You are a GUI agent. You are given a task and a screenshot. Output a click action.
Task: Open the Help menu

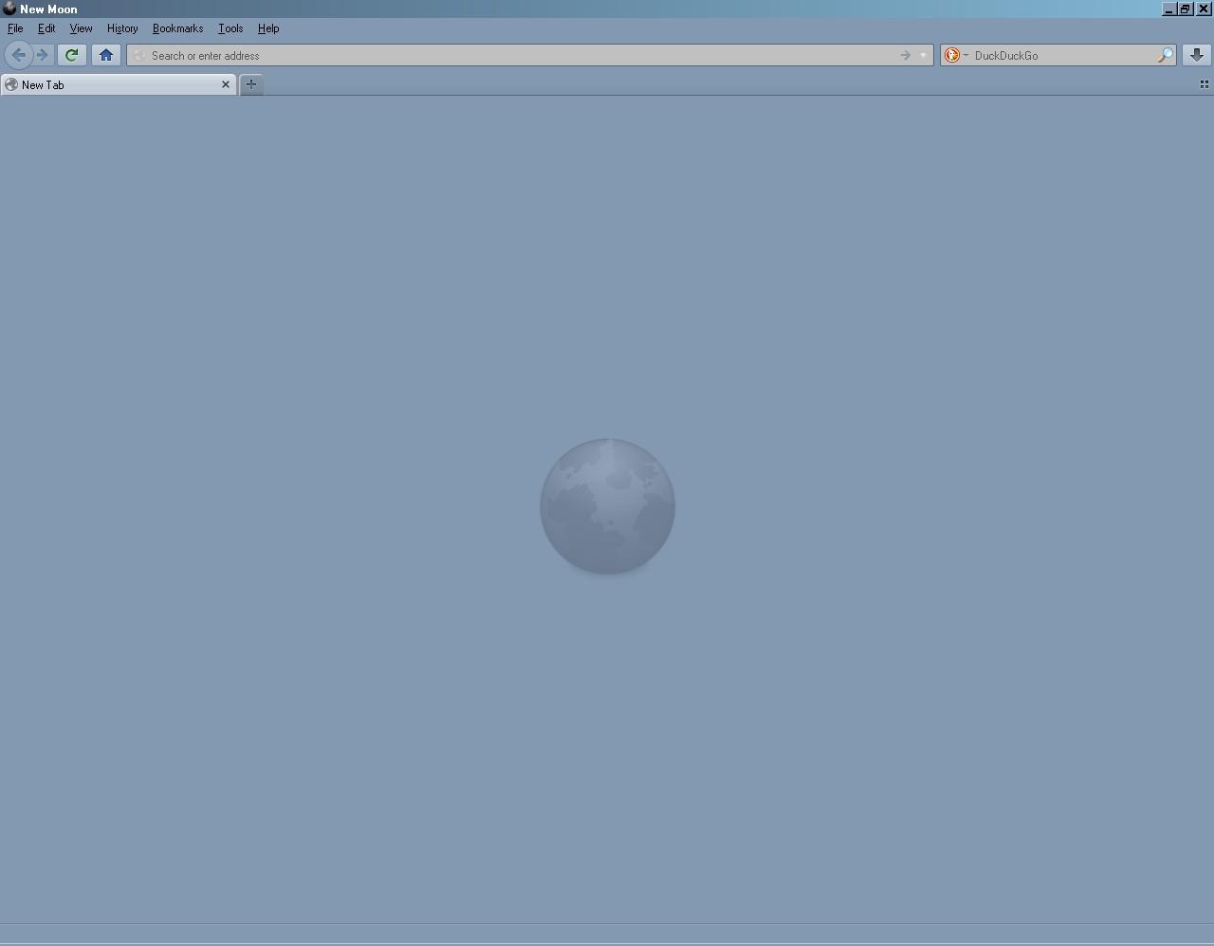268,28
